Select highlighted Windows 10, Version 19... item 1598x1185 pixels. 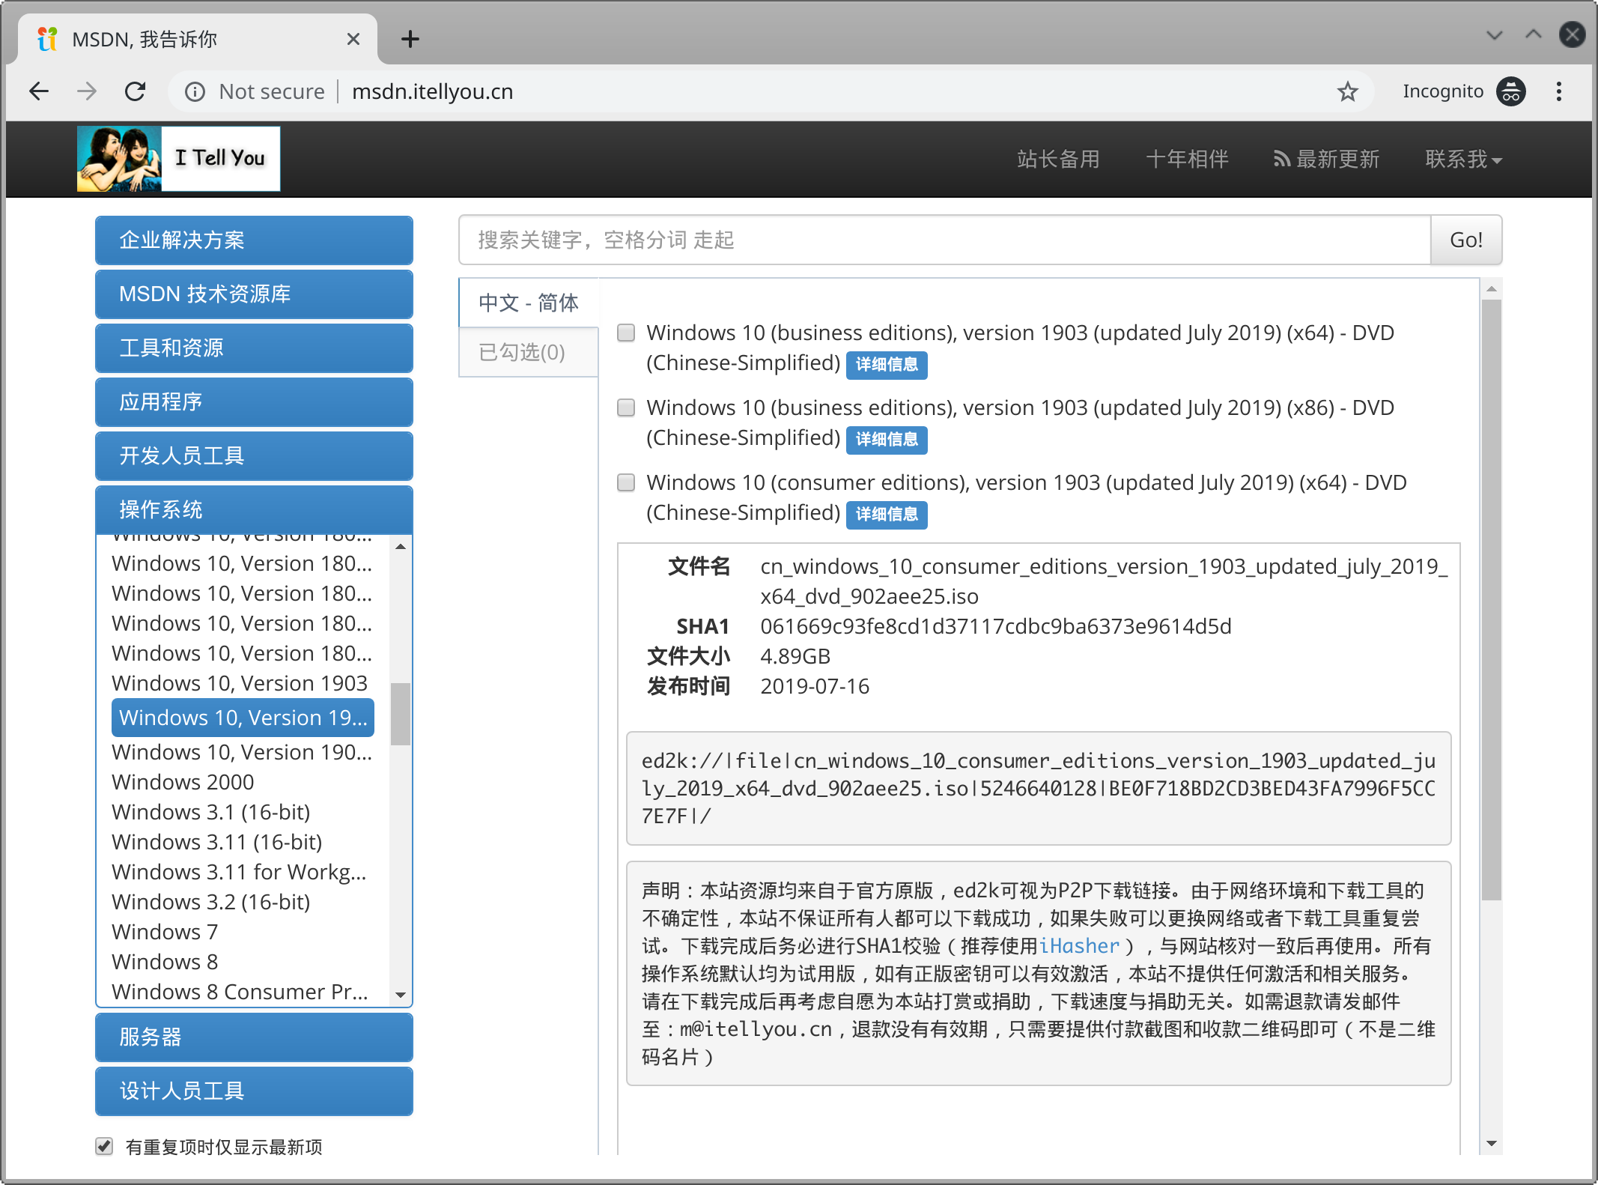(x=243, y=718)
